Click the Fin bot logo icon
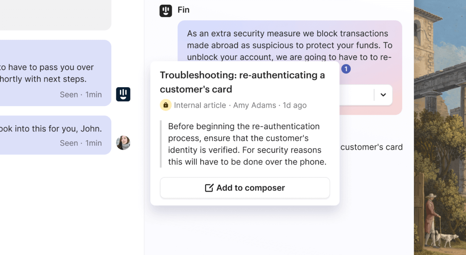The height and width of the screenshot is (255, 466). click(166, 10)
